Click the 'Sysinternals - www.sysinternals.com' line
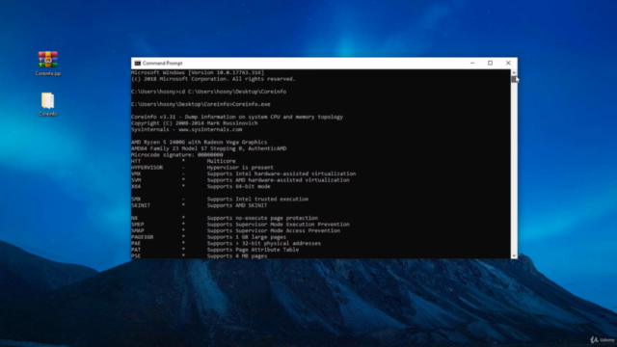 [x=186, y=129]
